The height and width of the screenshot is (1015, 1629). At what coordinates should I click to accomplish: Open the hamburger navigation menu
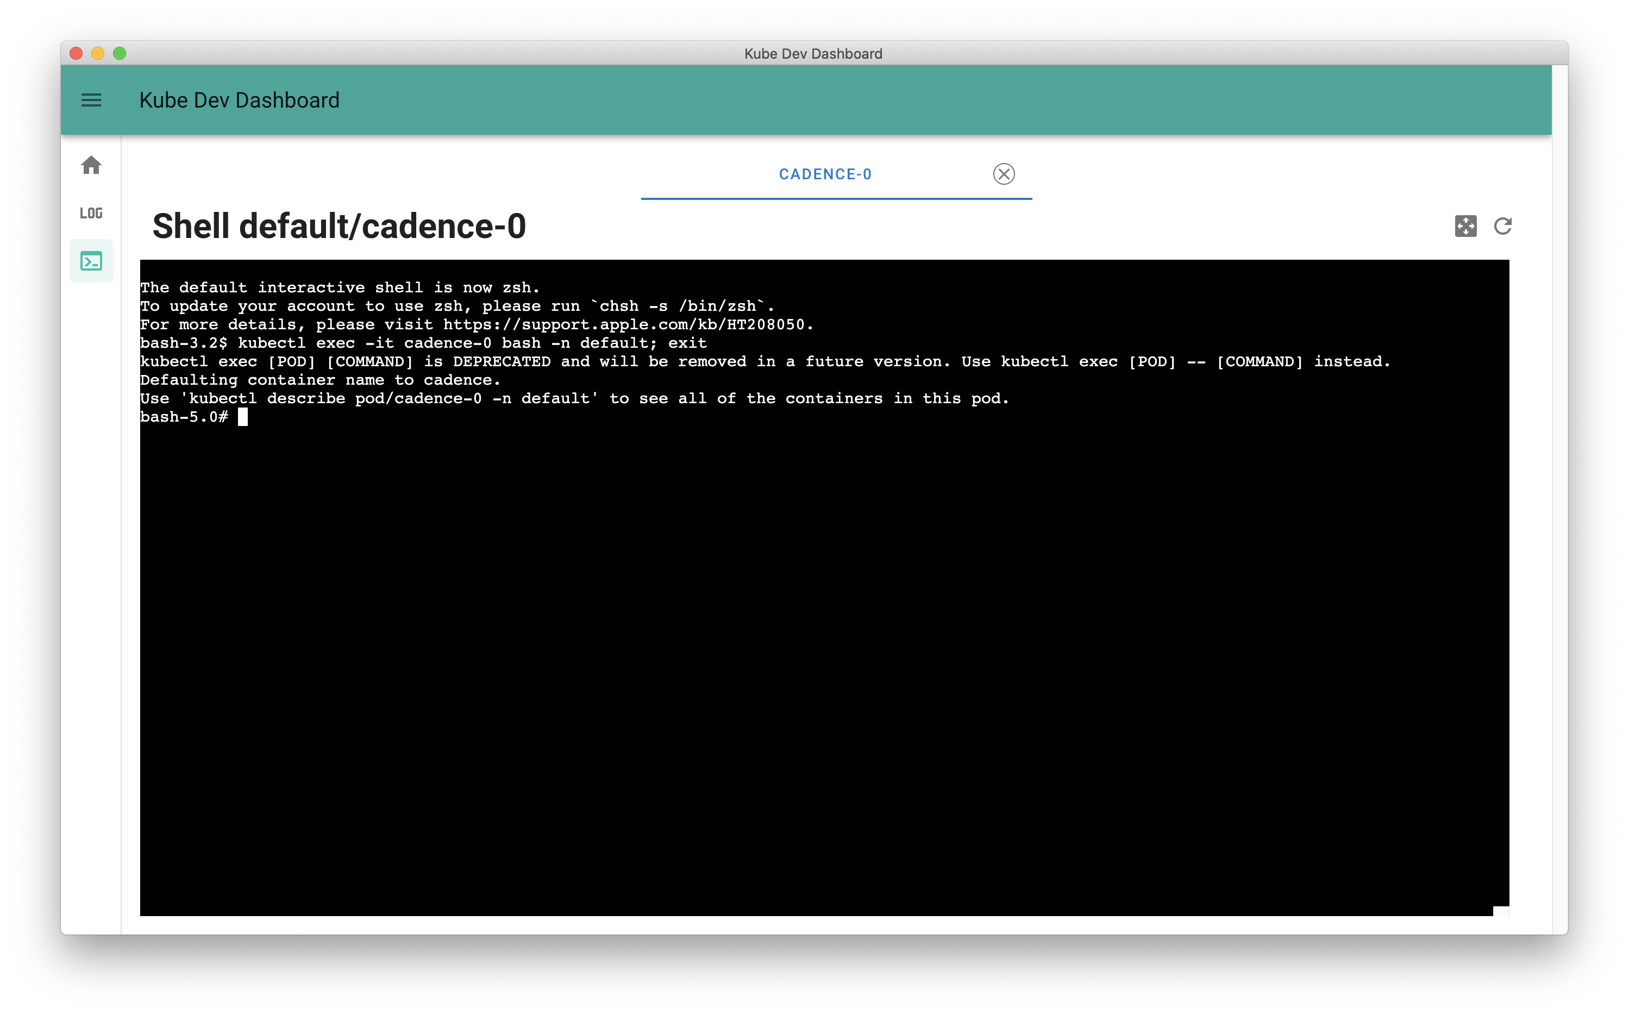(x=91, y=100)
